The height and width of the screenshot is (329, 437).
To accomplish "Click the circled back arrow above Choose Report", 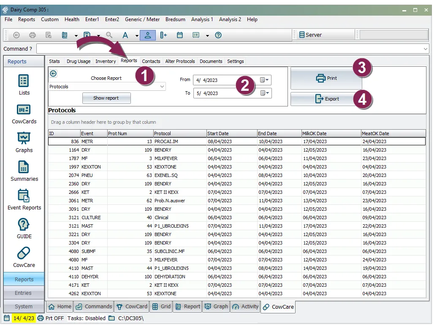I will (x=53, y=73).
